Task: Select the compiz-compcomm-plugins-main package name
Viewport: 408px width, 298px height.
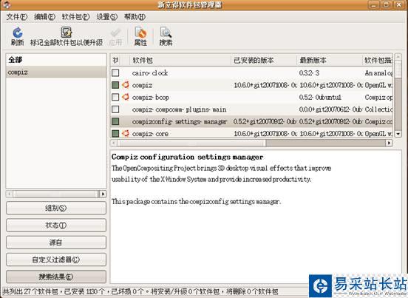Action: pyautogui.click(x=179, y=109)
